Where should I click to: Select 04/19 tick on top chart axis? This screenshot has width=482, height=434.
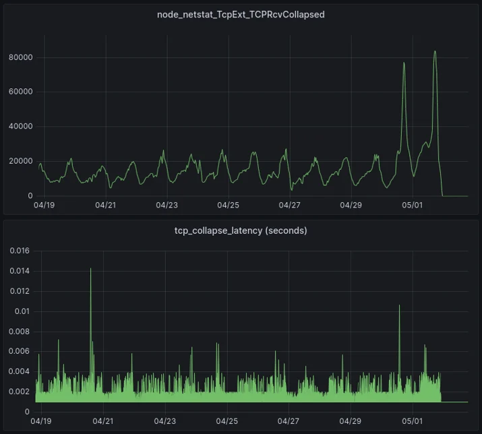point(44,205)
